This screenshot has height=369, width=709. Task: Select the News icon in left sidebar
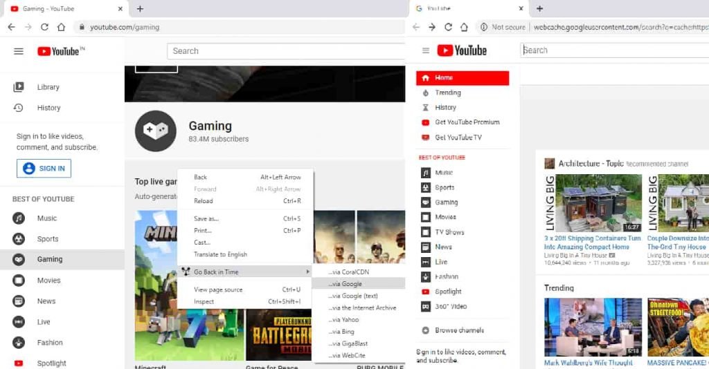[x=19, y=301]
